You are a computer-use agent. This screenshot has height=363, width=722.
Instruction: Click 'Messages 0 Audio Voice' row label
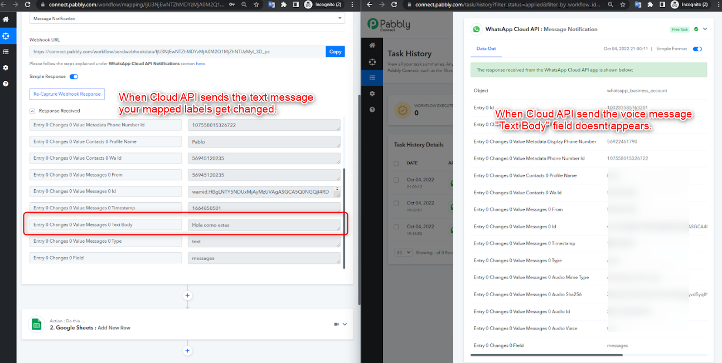click(x=525, y=328)
